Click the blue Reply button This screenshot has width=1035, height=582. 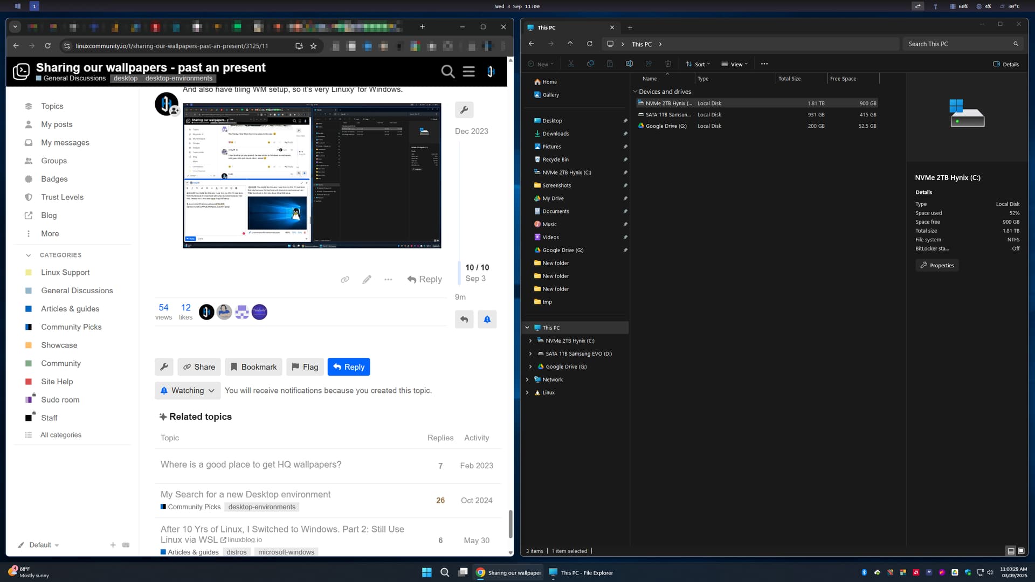348,367
